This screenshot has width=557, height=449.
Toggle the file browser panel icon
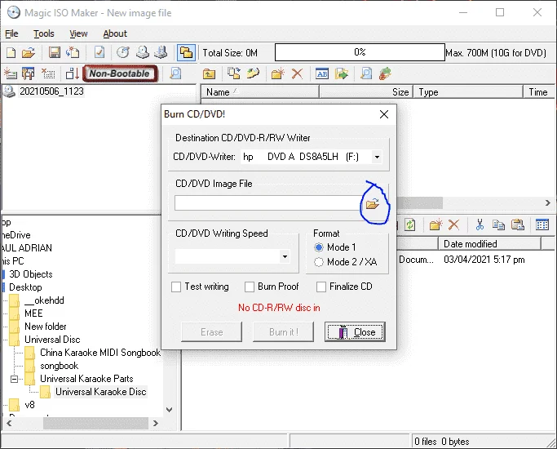[186, 52]
